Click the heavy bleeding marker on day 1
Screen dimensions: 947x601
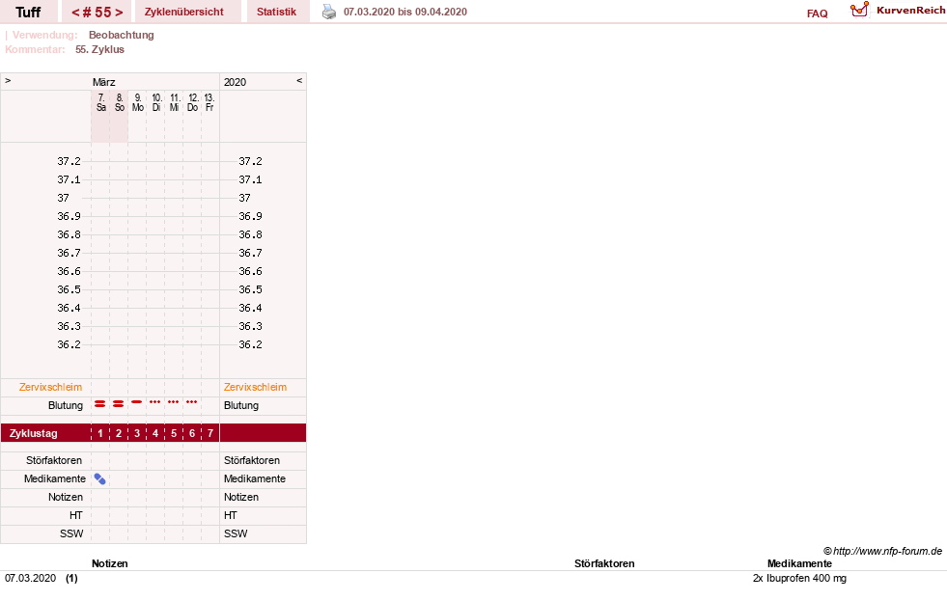pyautogui.click(x=100, y=403)
